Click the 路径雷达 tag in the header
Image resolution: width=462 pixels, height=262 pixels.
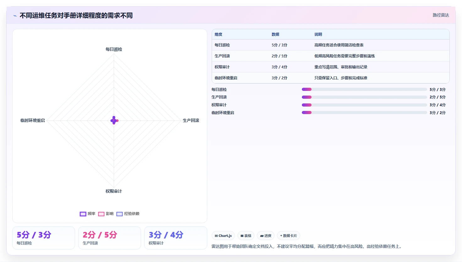(x=441, y=15)
